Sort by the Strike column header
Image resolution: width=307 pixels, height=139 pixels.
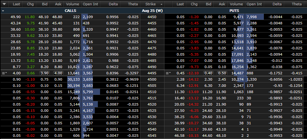pyautogui.click(x=152, y=4)
